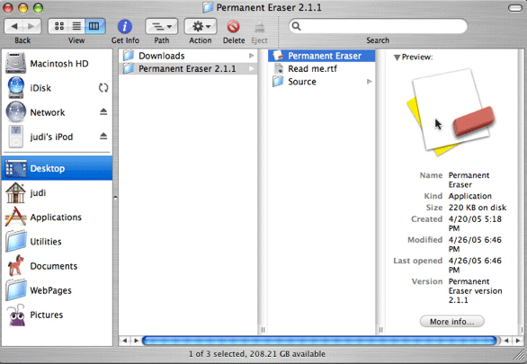The image size is (527, 364).
Task: Switch to list view mode
Action: point(77,26)
